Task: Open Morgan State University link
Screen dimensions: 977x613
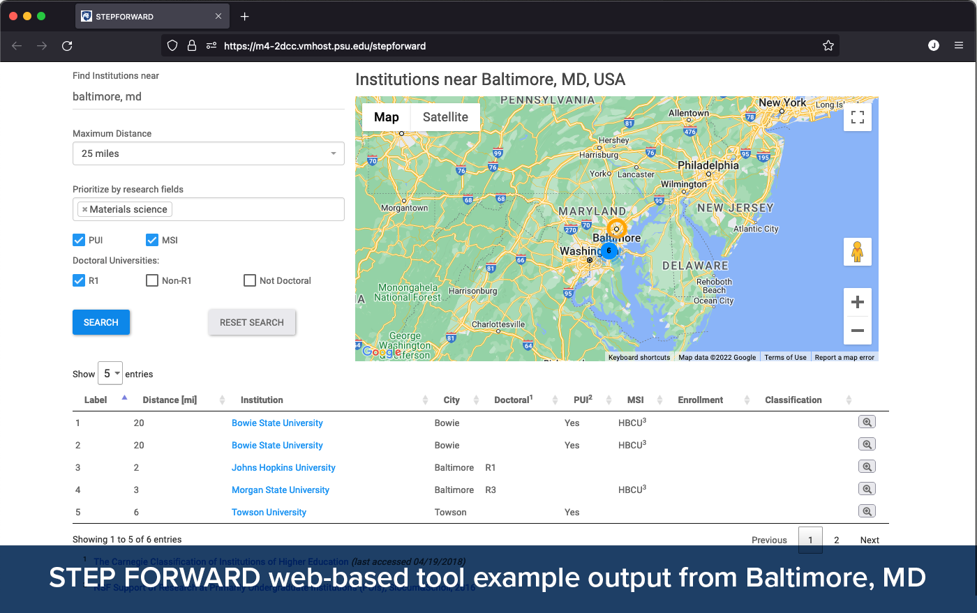Action: pyautogui.click(x=281, y=490)
